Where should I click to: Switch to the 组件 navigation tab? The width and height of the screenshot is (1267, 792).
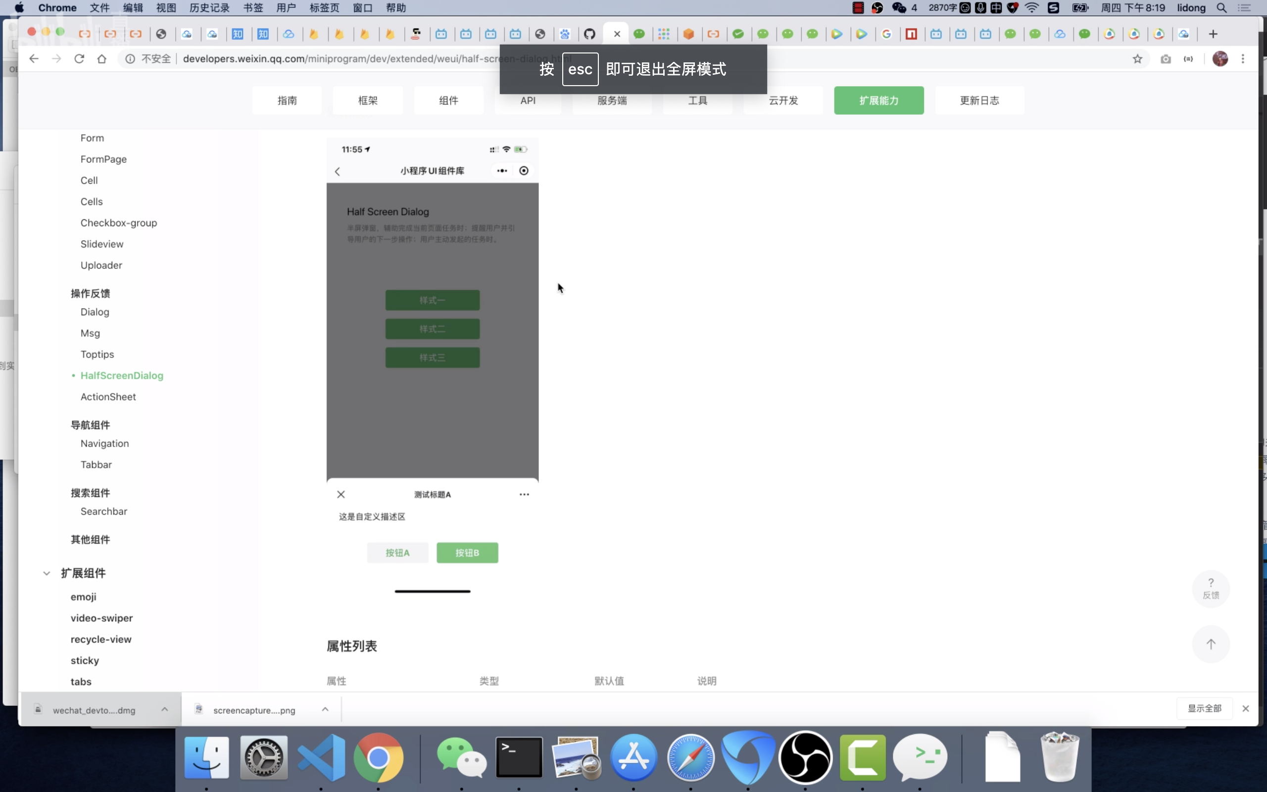click(448, 100)
